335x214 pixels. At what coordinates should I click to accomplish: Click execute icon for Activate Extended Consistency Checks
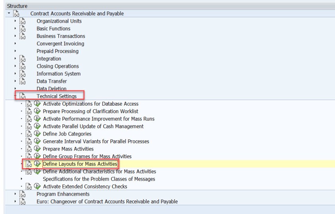coord(37,186)
